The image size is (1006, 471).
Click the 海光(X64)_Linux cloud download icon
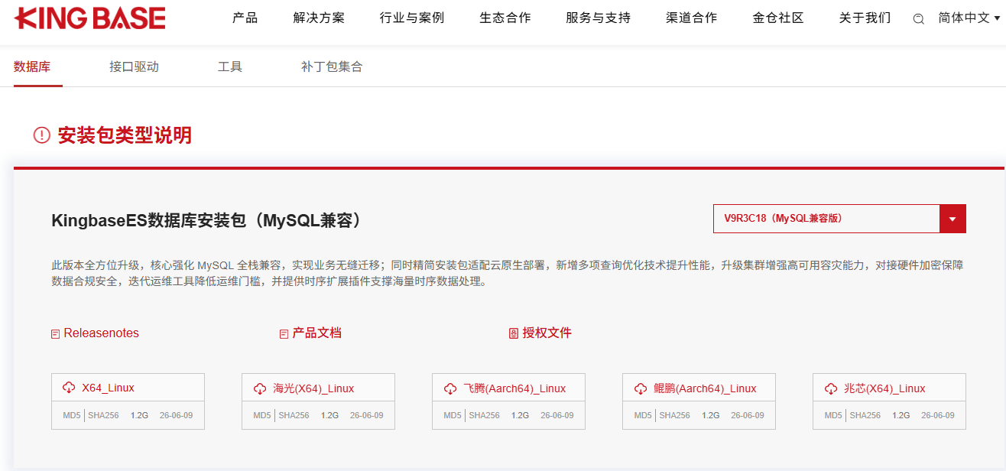[259, 388]
